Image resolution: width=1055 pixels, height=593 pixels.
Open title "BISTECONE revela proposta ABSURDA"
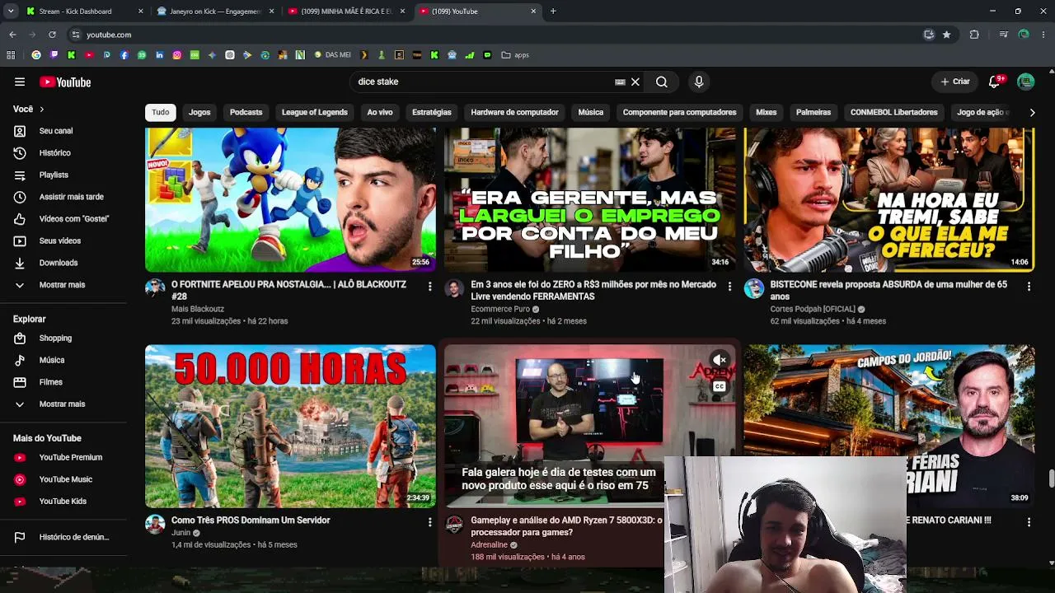coord(889,290)
